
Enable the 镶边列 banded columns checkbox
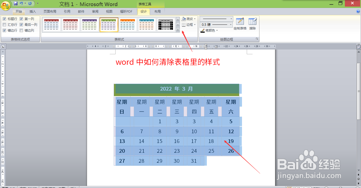(21, 31)
